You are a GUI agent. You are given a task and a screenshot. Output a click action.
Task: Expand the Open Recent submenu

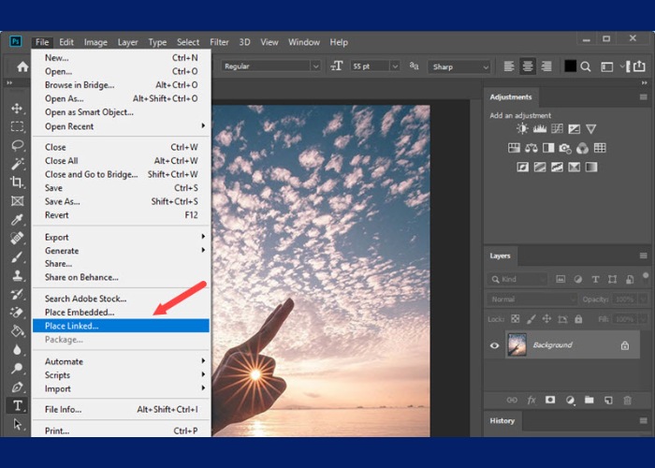[x=121, y=126]
